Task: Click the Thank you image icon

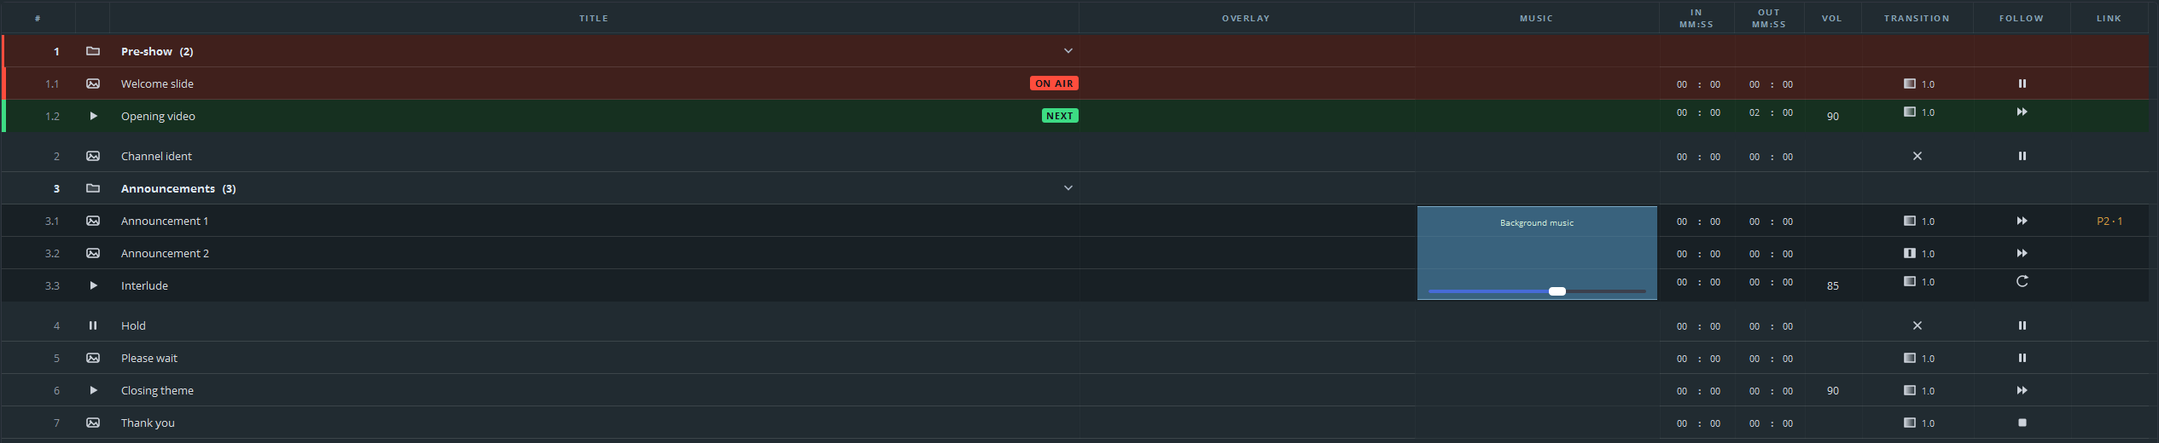Action: (x=93, y=423)
